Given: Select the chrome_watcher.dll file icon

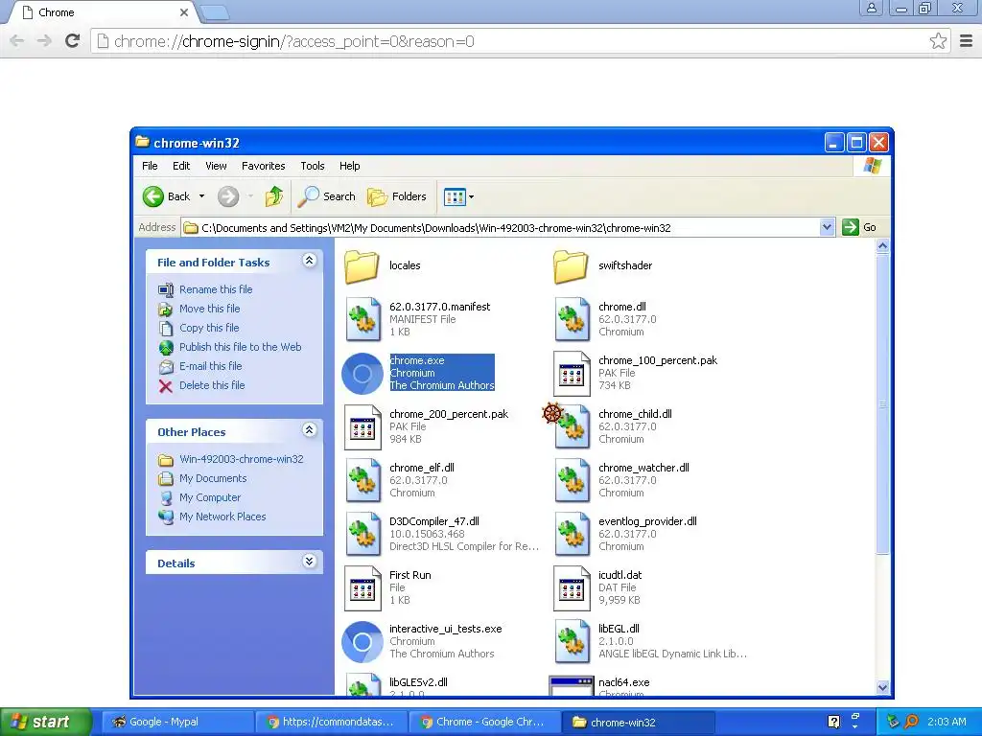Looking at the screenshot, I should 572,481.
